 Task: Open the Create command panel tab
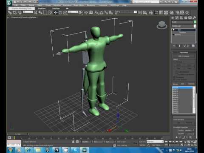(x=173, y=18)
